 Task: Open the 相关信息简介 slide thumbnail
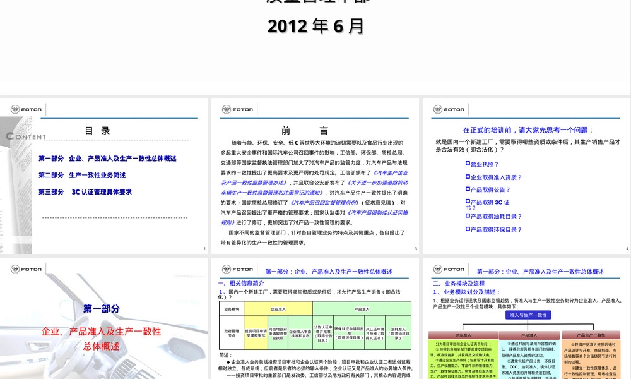[x=315, y=318]
